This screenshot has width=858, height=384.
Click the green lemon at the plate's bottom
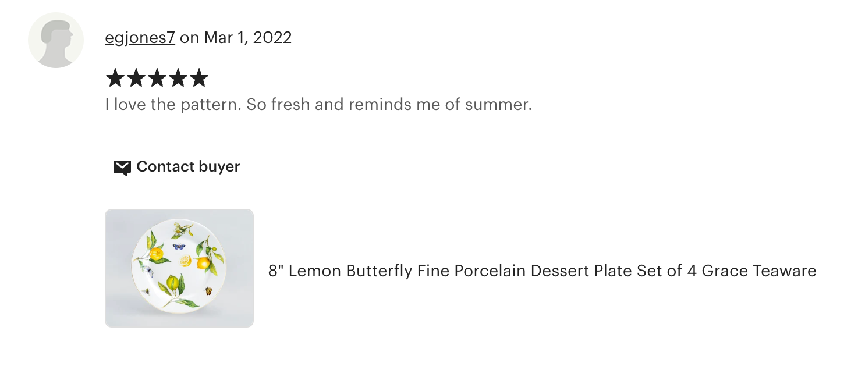[172, 282]
